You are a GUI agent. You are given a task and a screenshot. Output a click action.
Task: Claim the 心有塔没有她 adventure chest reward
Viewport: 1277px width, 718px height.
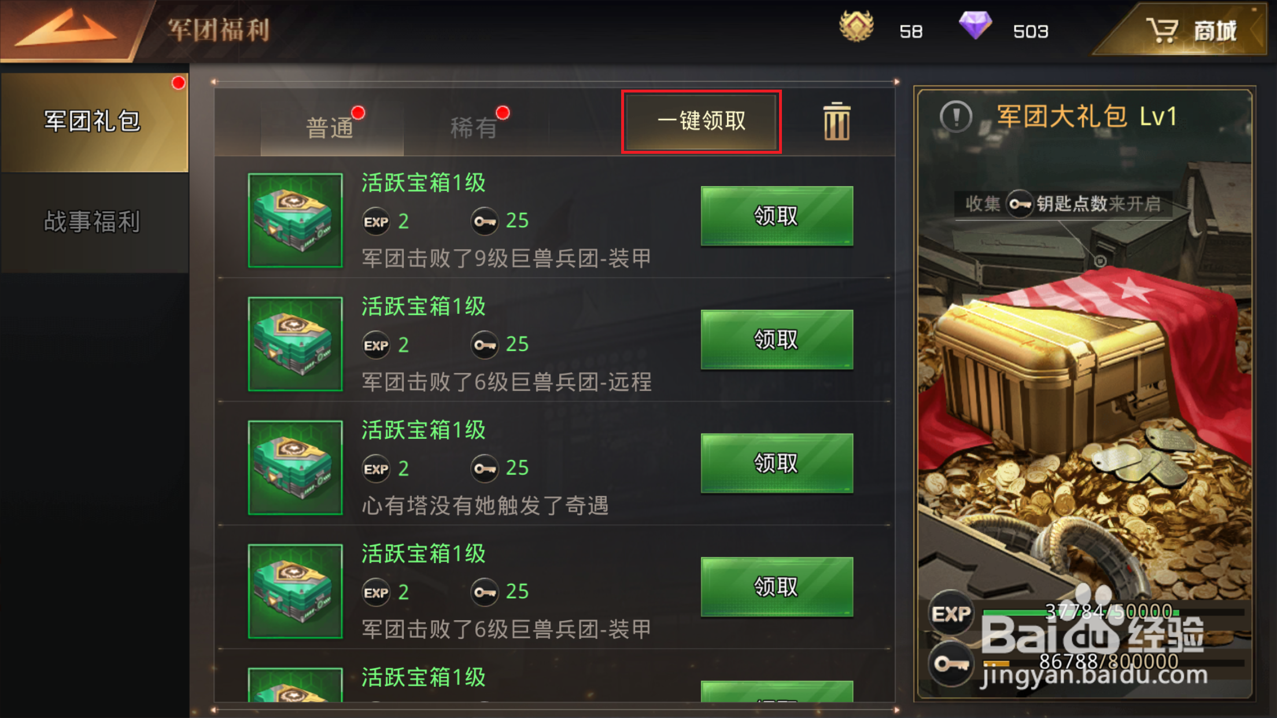point(777,463)
